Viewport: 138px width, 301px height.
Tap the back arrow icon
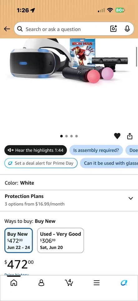(x=7, y=29)
